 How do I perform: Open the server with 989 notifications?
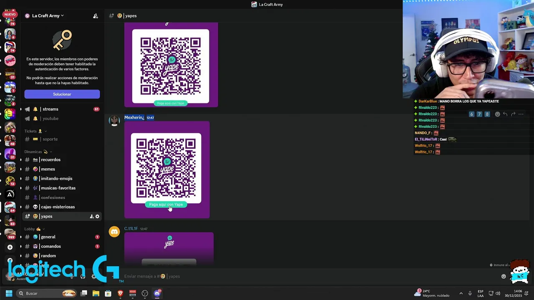[10, 233]
